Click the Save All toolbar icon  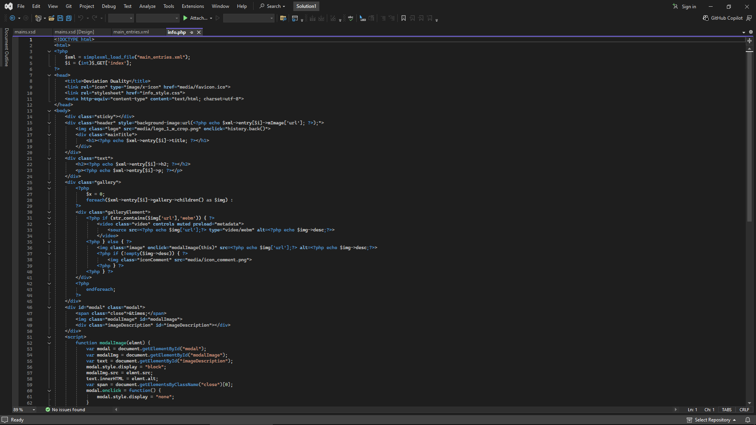(69, 18)
